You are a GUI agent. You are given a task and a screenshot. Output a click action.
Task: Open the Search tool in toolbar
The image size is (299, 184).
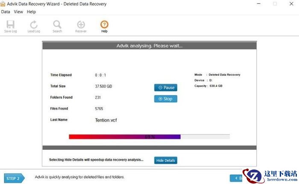pyautogui.click(x=57, y=26)
